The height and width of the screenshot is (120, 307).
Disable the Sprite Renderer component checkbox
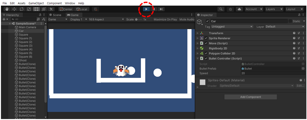[x=206, y=39]
